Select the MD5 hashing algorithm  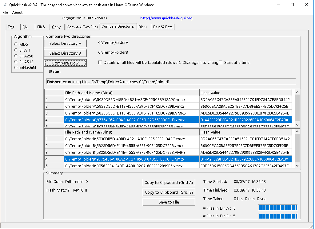(16, 44)
